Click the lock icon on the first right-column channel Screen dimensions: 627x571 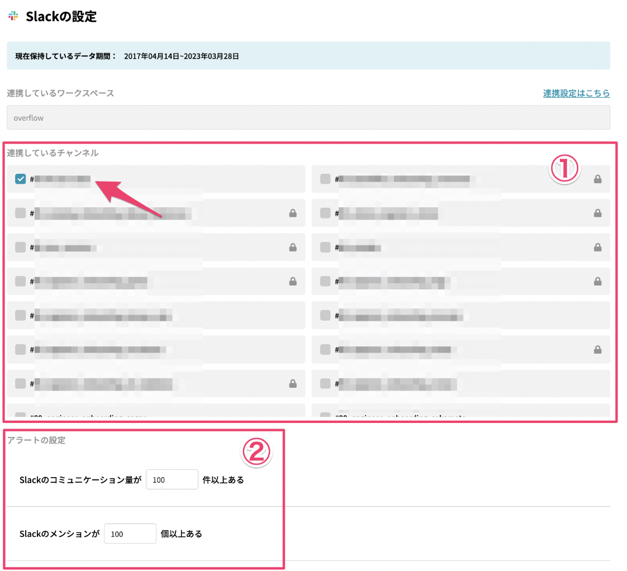tap(597, 179)
